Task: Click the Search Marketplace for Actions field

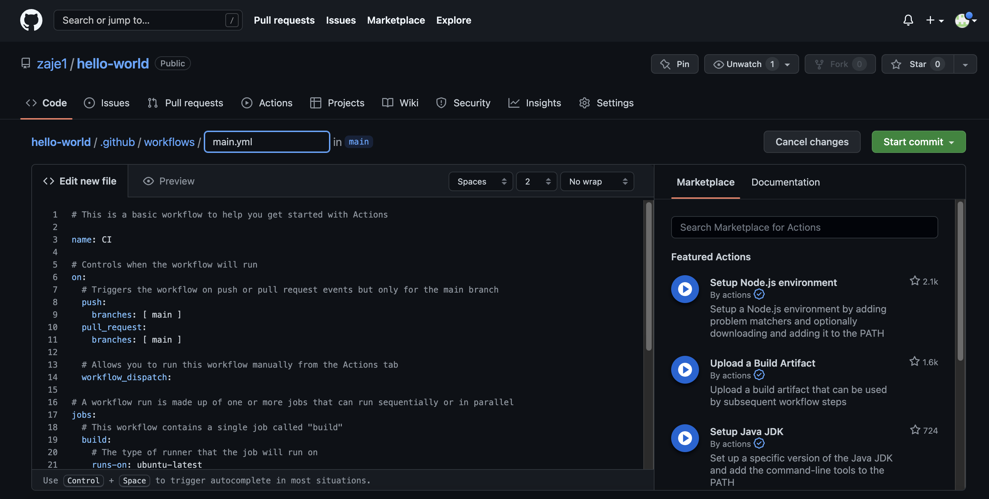Action: click(x=804, y=227)
